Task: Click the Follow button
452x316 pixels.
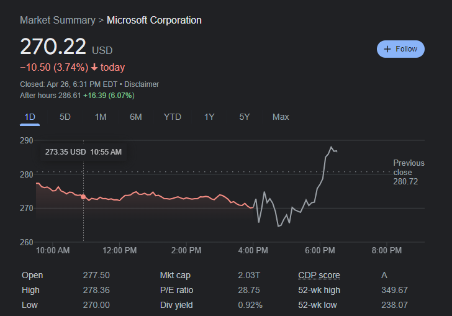Action: [400, 49]
